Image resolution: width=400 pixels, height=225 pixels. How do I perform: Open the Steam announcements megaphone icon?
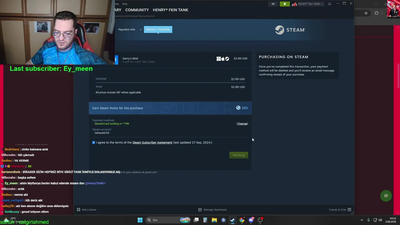point(273,4)
